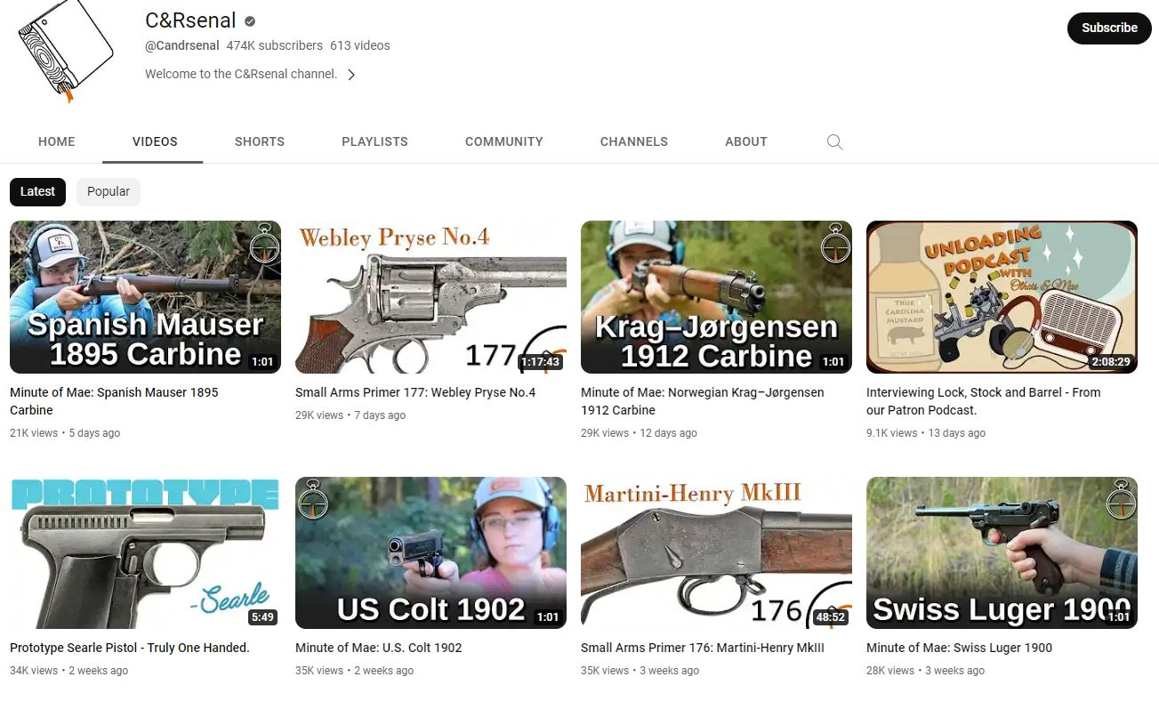Click the verified checkmark badge beside C&Rsenal
This screenshot has height=709, width=1159.
251,21
